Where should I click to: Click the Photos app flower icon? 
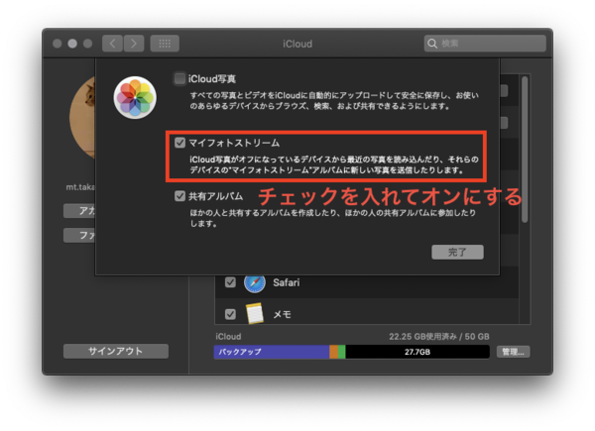pyautogui.click(x=135, y=97)
